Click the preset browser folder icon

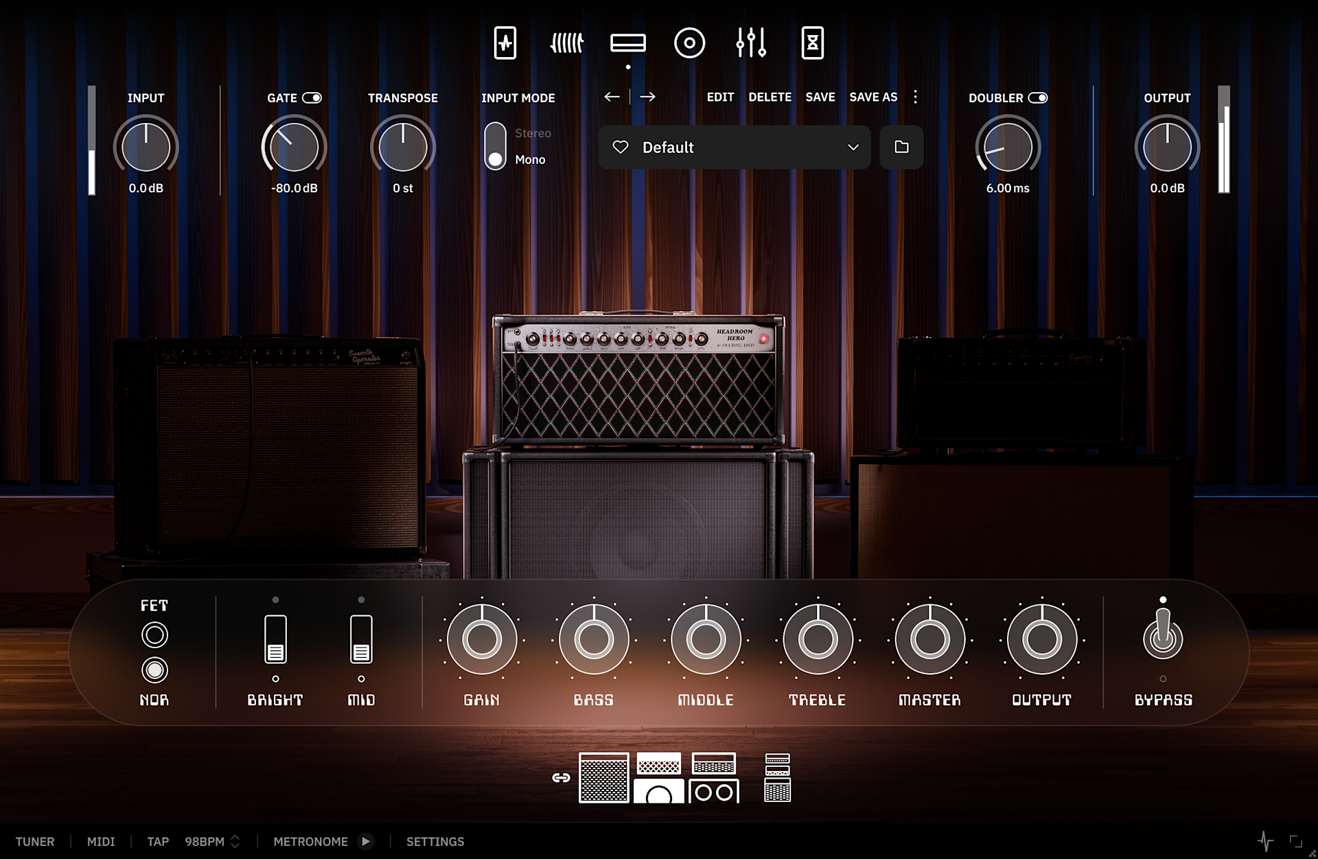(x=901, y=147)
